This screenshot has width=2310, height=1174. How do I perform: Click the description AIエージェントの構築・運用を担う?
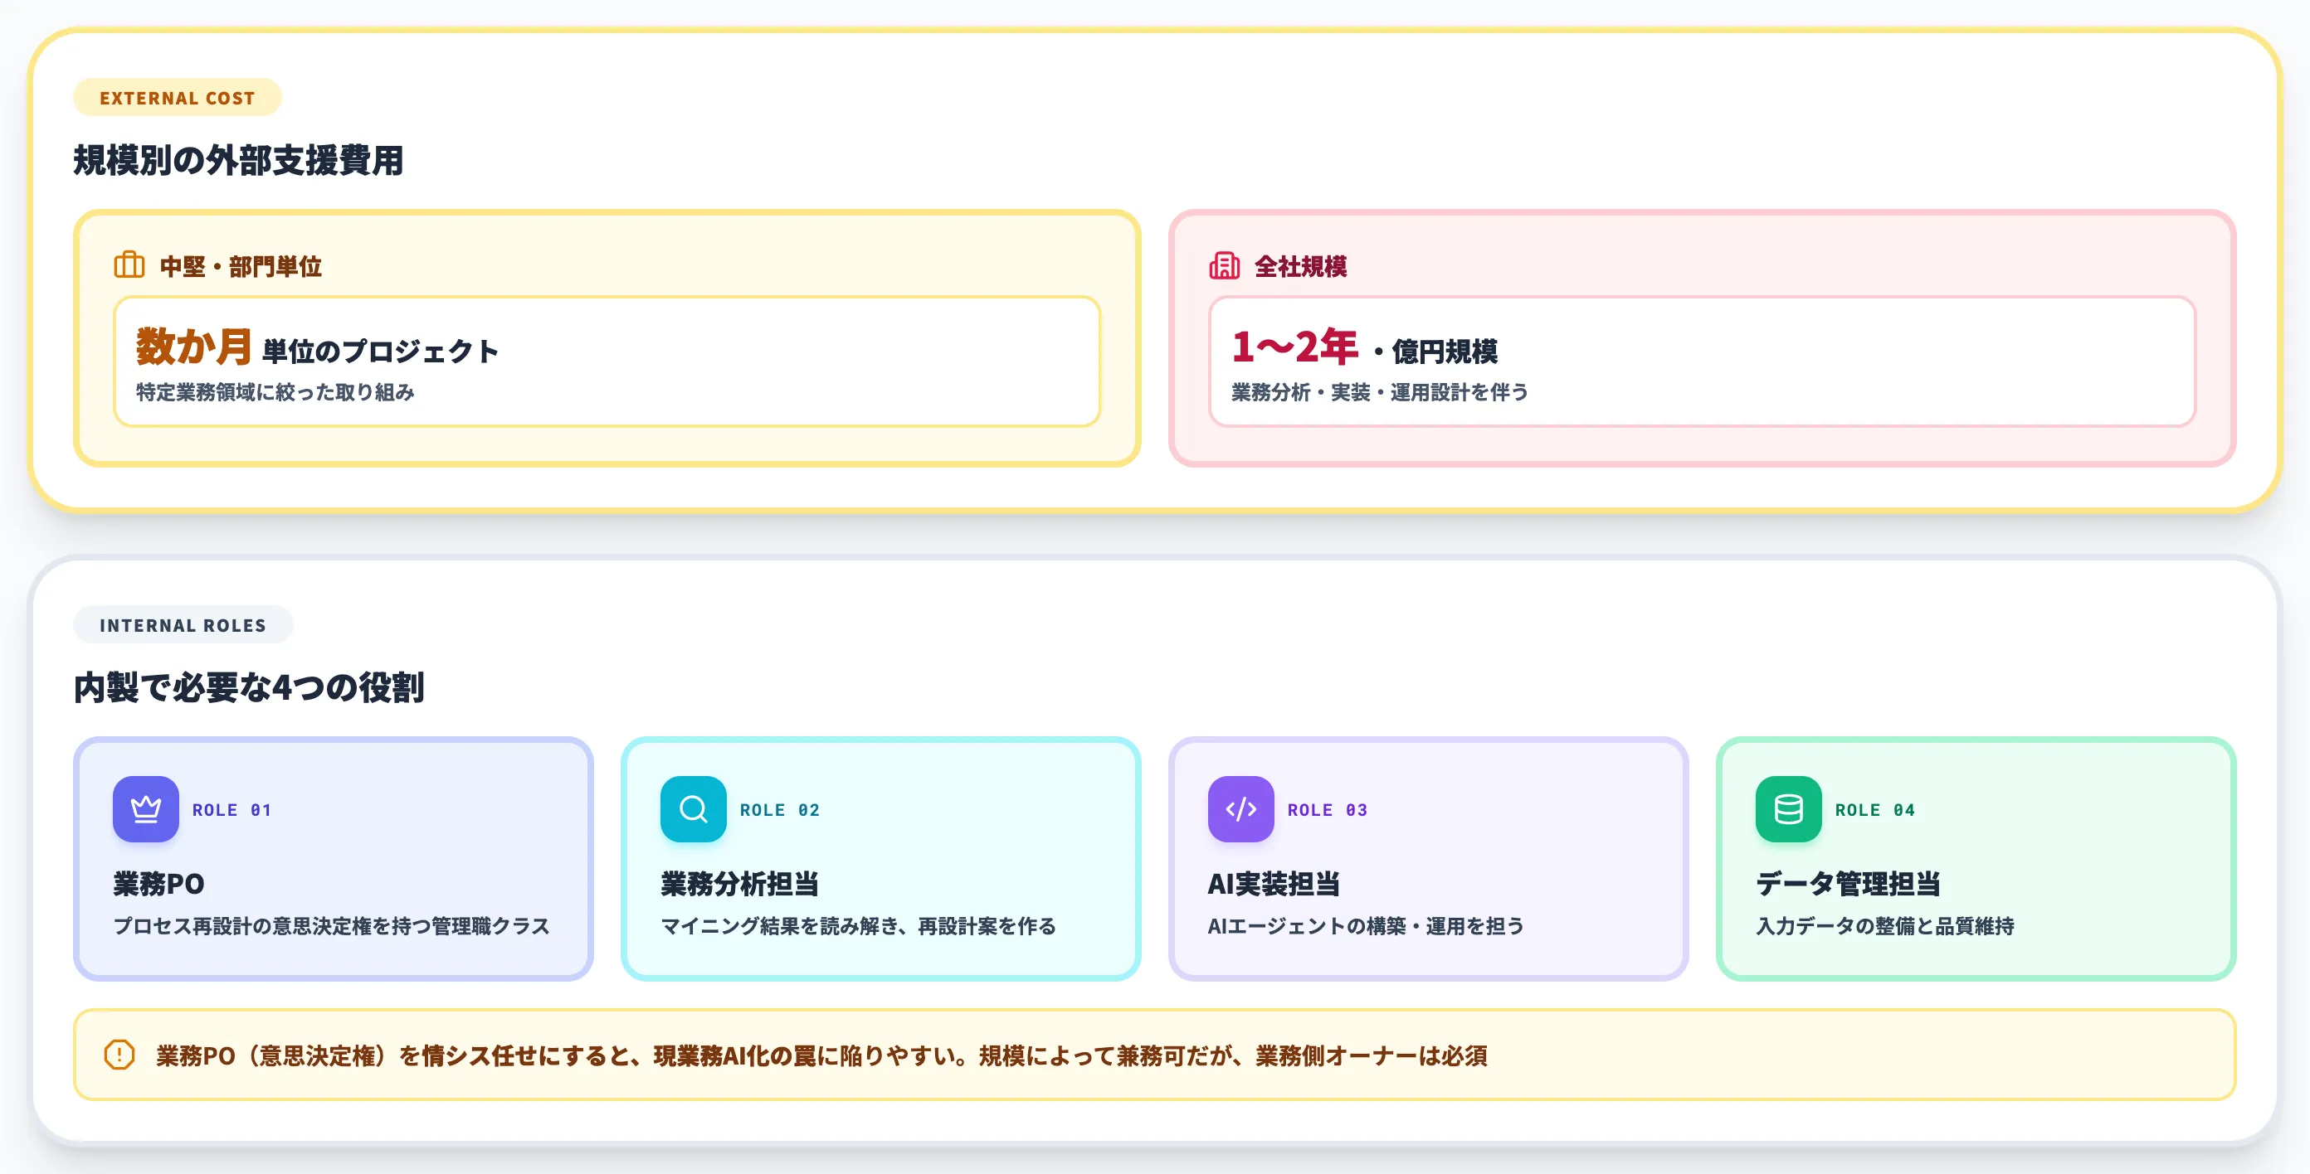click(x=1366, y=926)
